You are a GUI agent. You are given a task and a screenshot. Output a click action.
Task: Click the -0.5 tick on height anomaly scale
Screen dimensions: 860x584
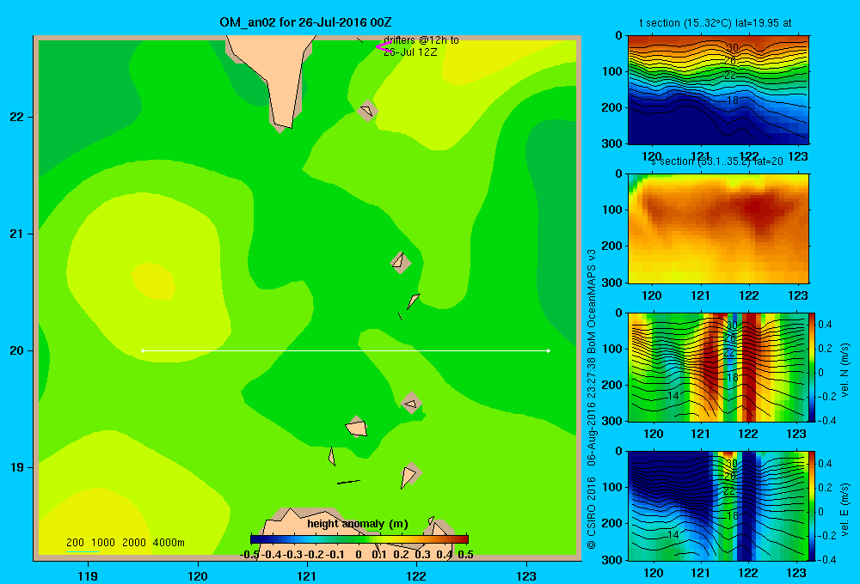(249, 555)
